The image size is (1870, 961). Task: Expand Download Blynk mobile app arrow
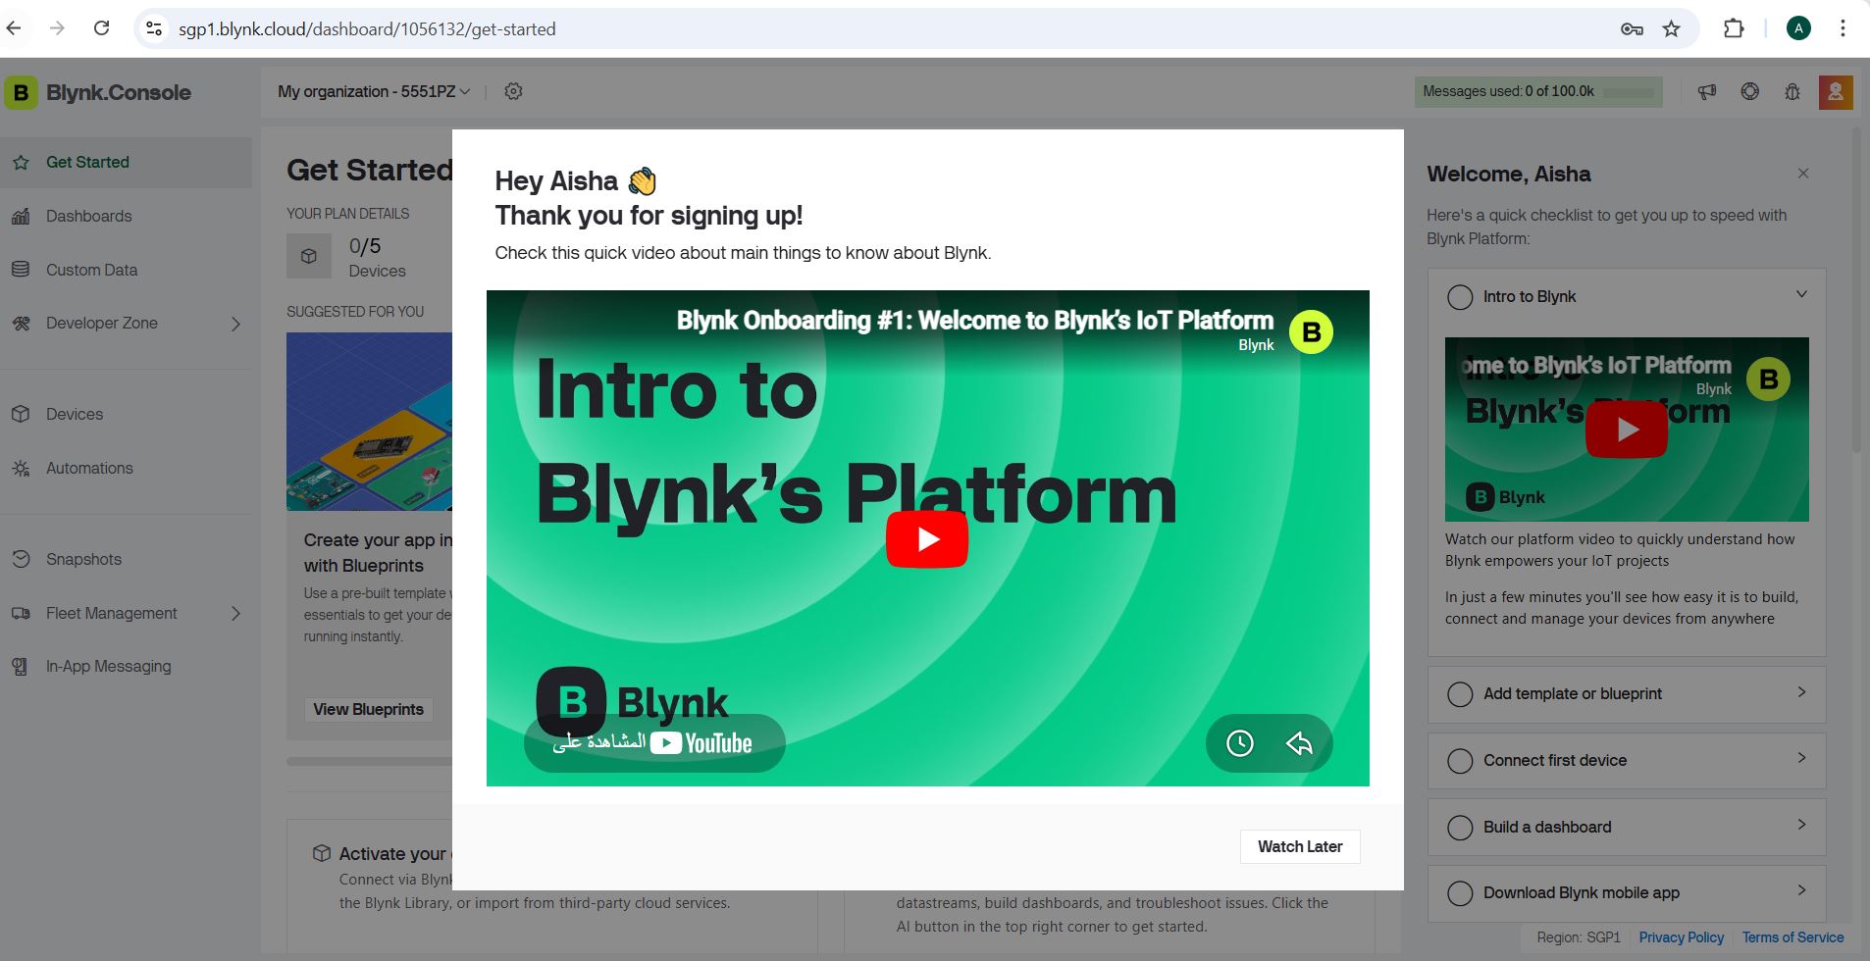point(1801,890)
